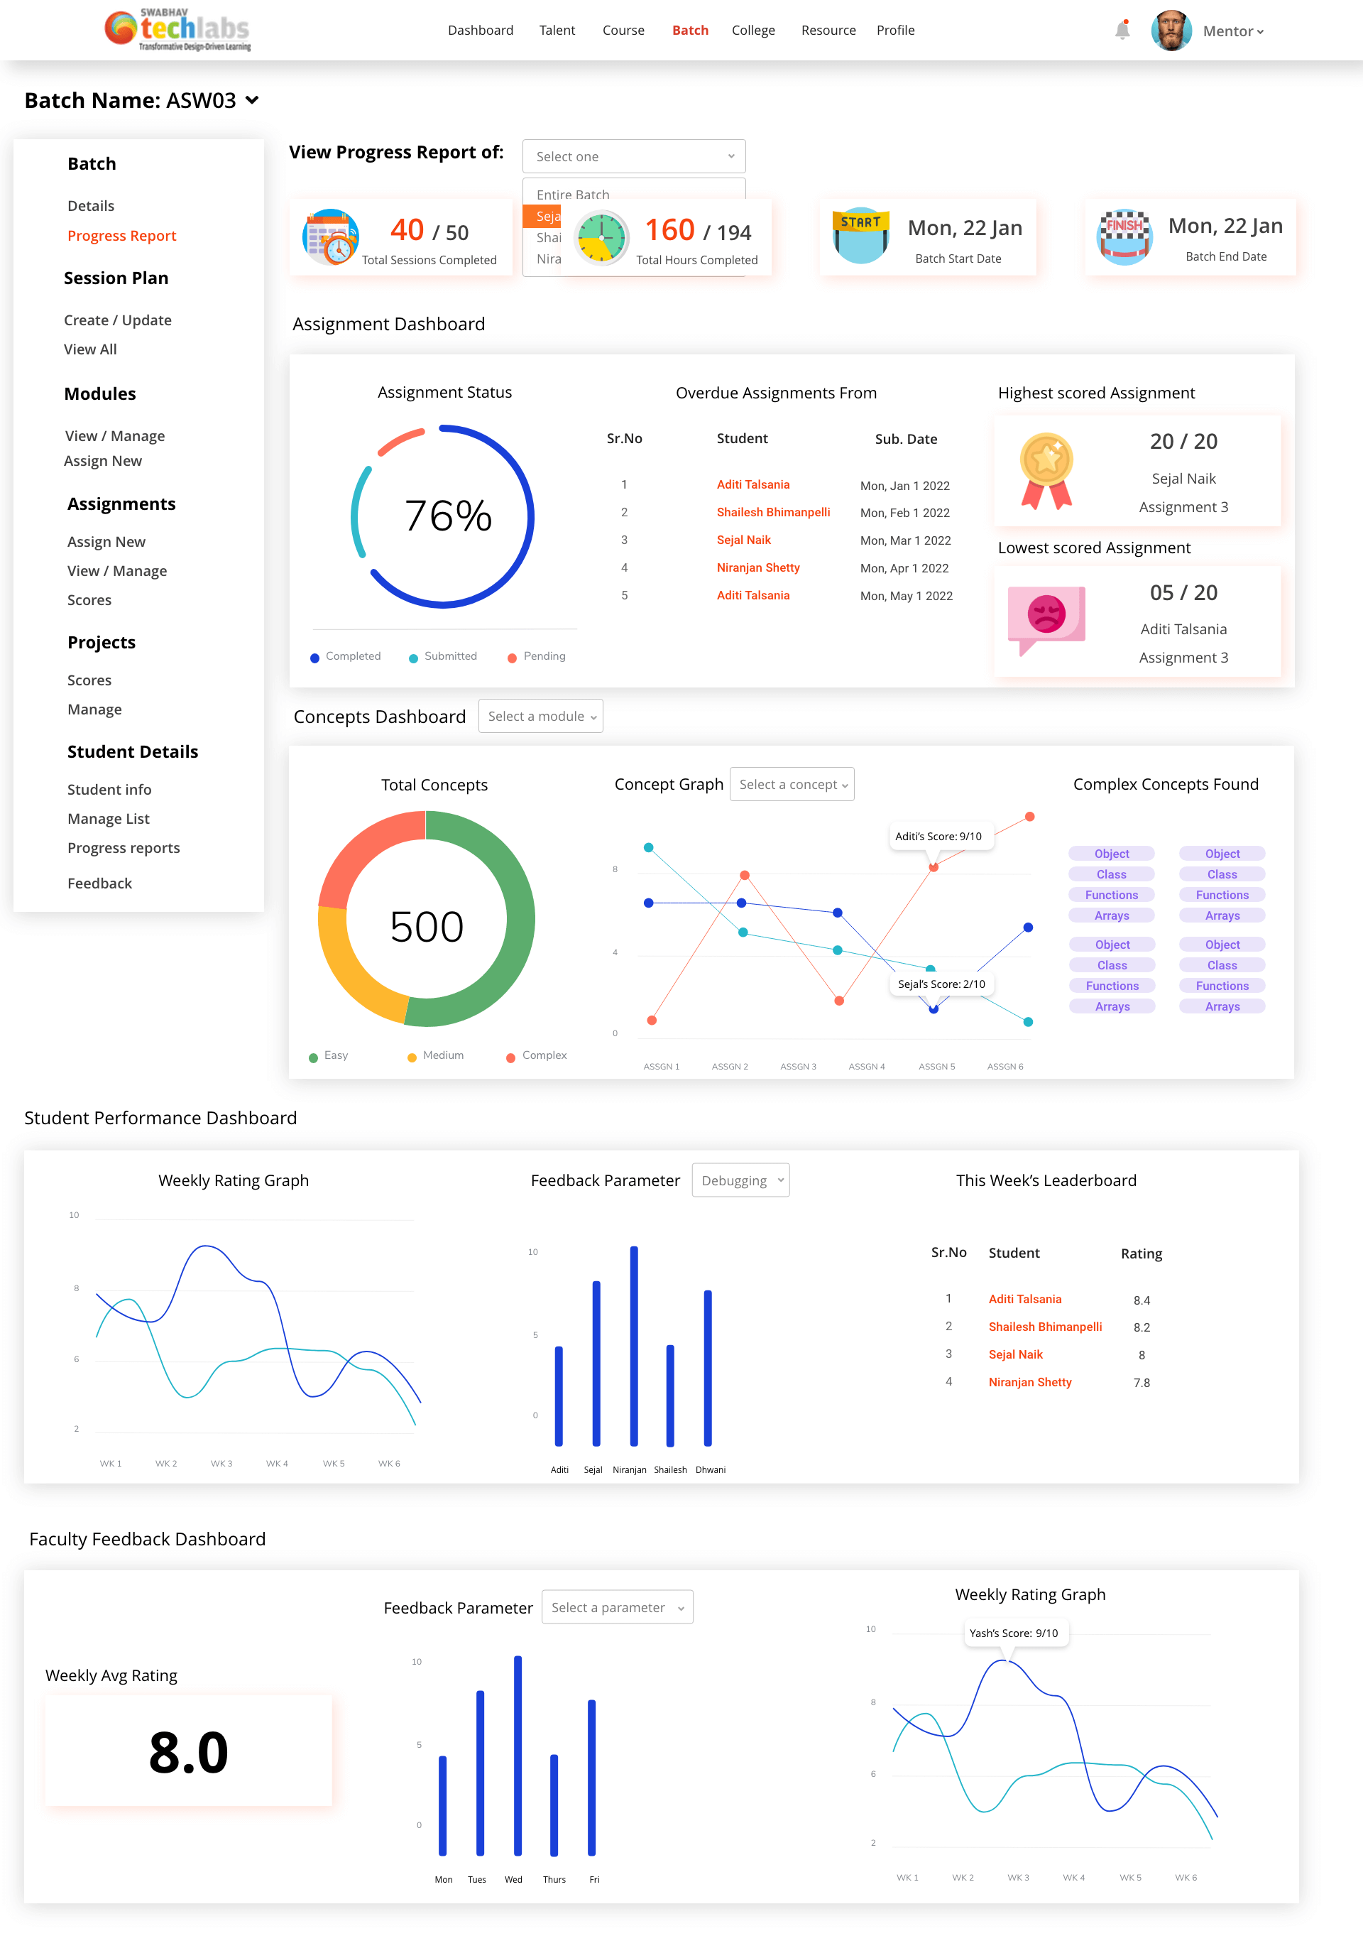The height and width of the screenshot is (1958, 1363).
Task: Click the mentor profile avatar
Action: [x=1171, y=30]
